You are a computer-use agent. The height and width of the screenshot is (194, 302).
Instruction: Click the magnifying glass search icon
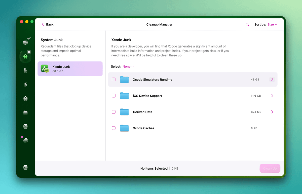[x=247, y=24]
